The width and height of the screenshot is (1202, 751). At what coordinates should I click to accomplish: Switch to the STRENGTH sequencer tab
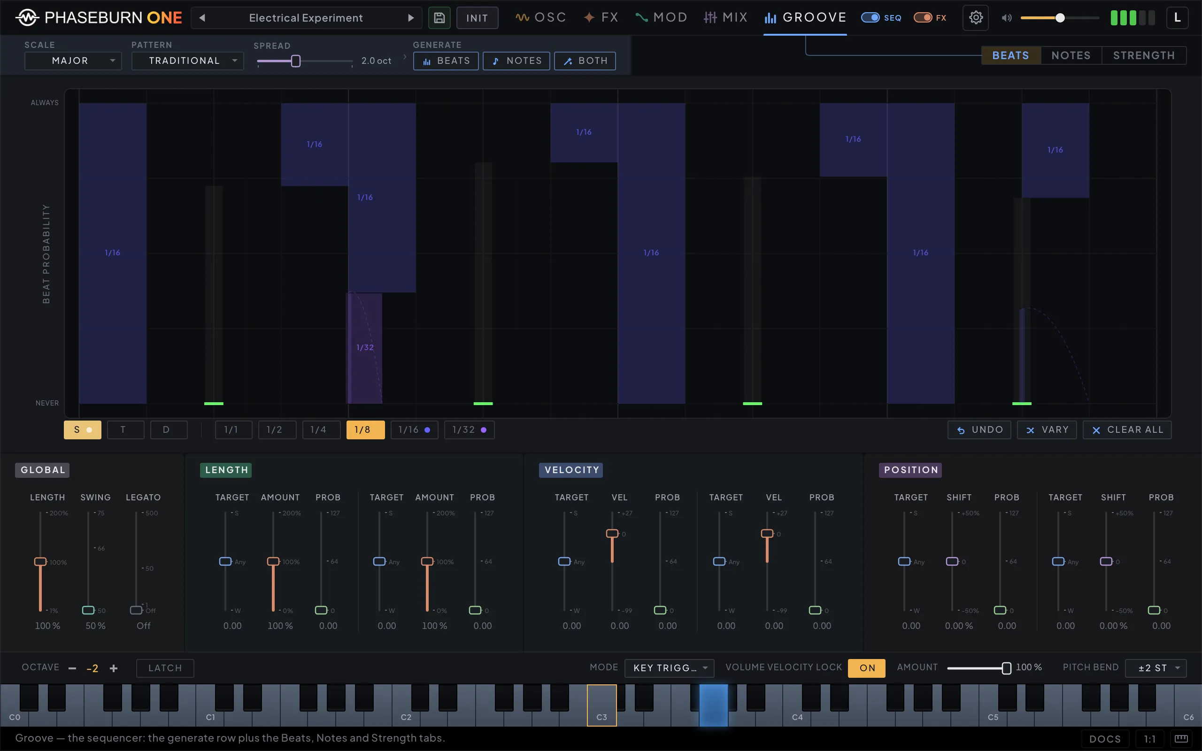click(x=1144, y=56)
